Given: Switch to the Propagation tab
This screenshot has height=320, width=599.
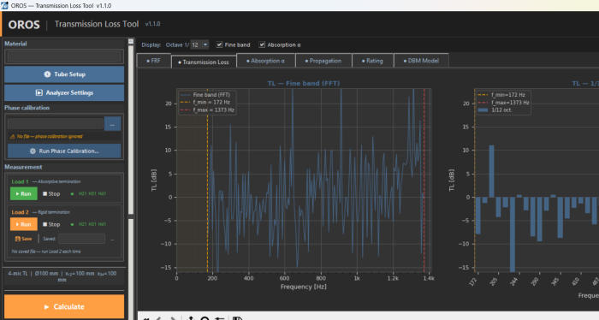Looking at the screenshot, I should [323, 61].
